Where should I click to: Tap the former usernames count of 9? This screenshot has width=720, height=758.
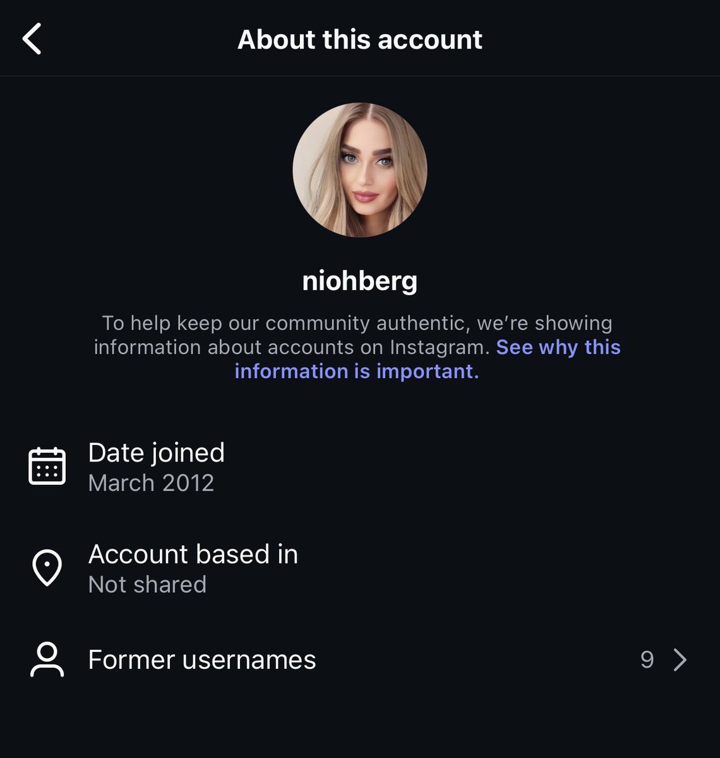647,660
